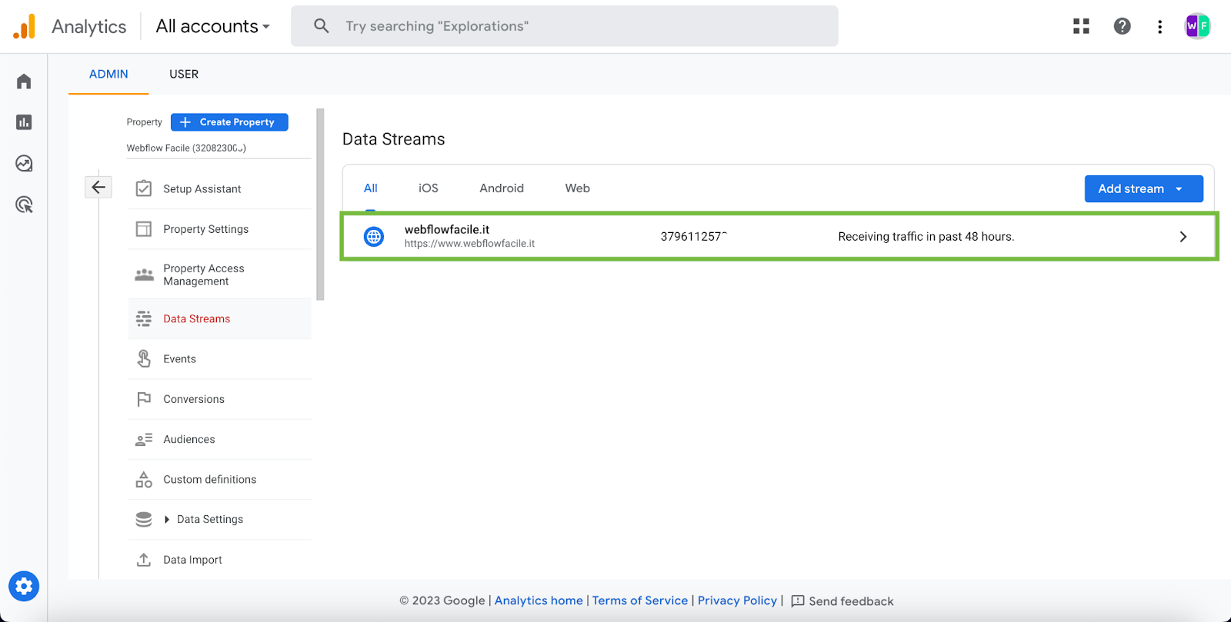
Task: Open Property Settings menu item
Action: [x=219, y=229]
